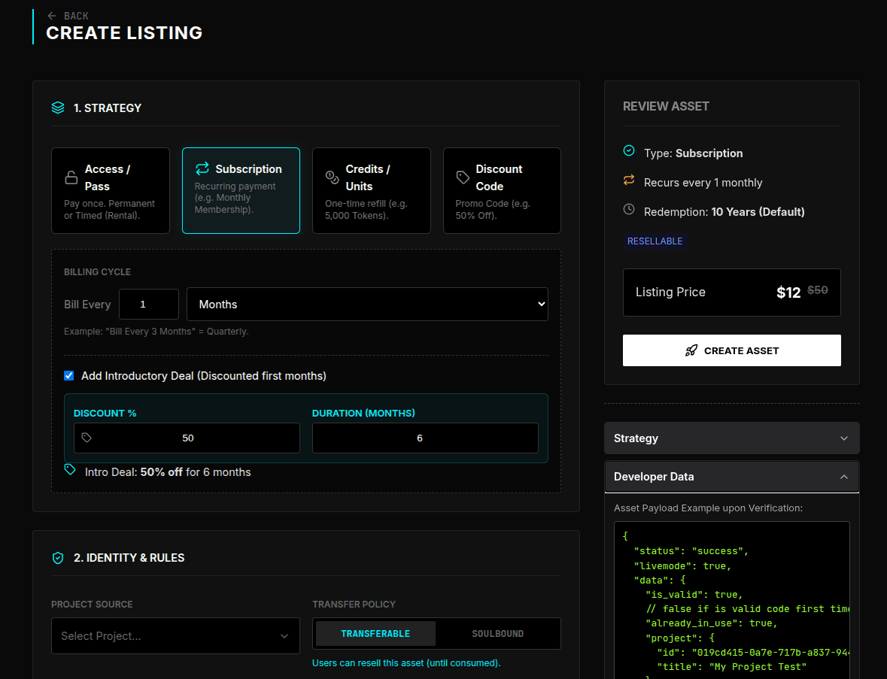The height and width of the screenshot is (679, 887).
Task: Select the Access / Pass strategy card
Action: 111,190
